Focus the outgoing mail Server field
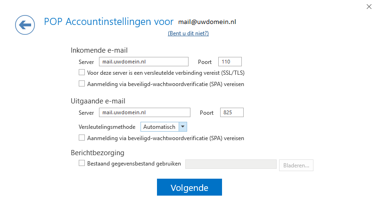This screenshot has height=221, width=379. [x=145, y=112]
